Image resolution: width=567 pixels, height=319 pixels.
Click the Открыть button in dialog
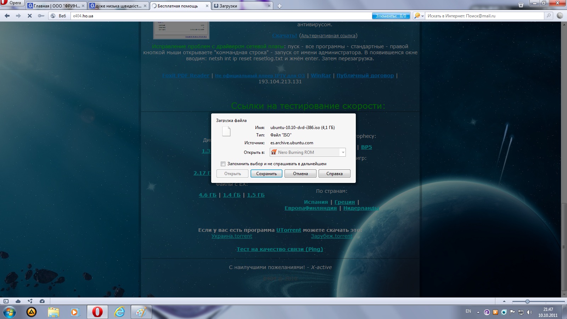pyautogui.click(x=232, y=173)
